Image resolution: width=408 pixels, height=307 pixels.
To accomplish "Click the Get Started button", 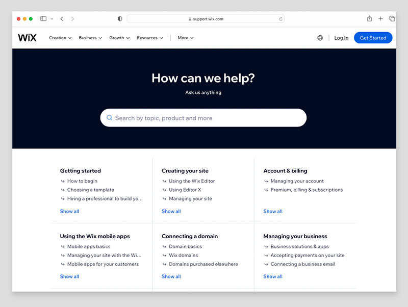I will [x=373, y=38].
